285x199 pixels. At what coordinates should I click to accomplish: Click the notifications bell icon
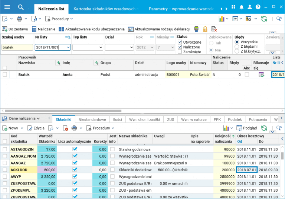click(x=242, y=7)
